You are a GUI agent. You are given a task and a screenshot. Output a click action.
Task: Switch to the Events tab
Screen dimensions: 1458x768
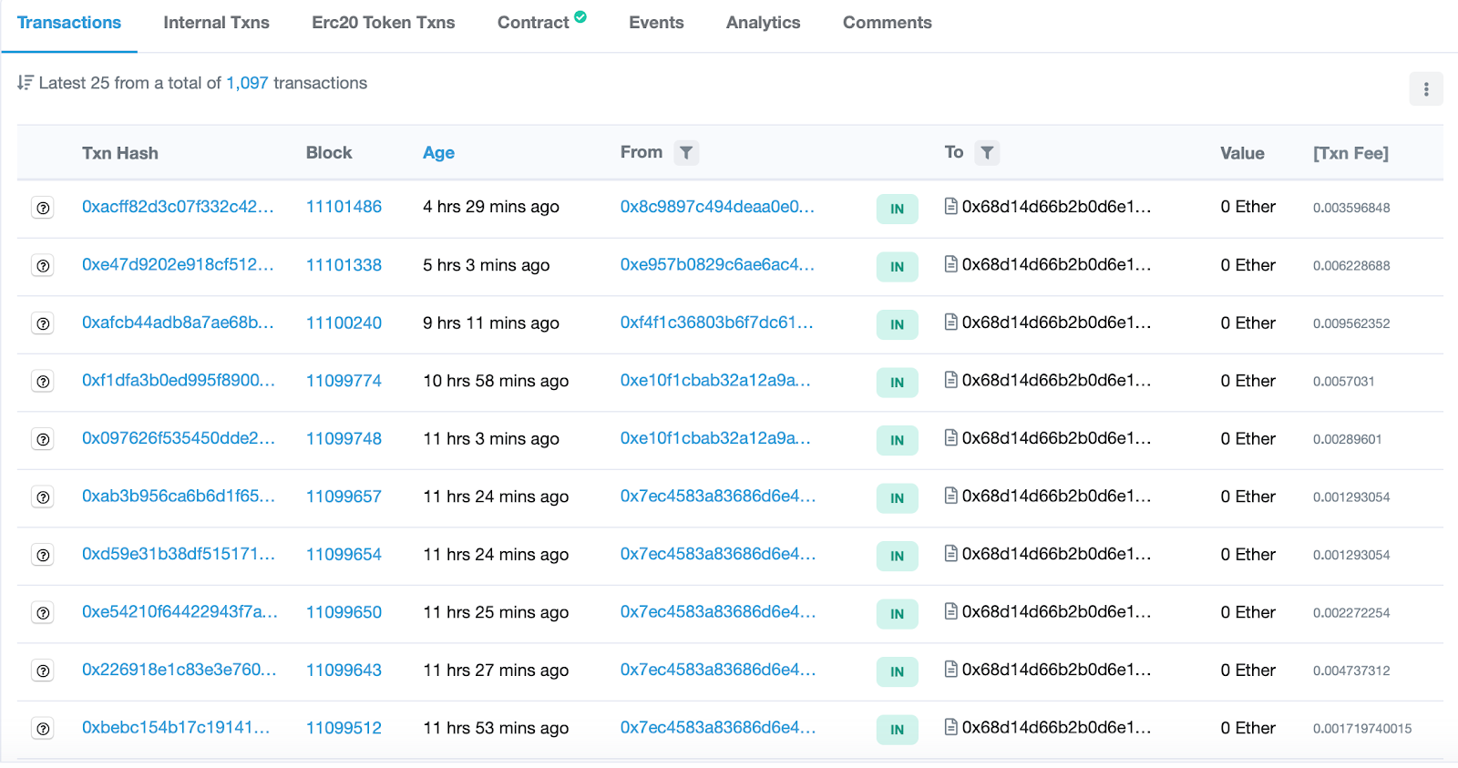pos(656,23)
